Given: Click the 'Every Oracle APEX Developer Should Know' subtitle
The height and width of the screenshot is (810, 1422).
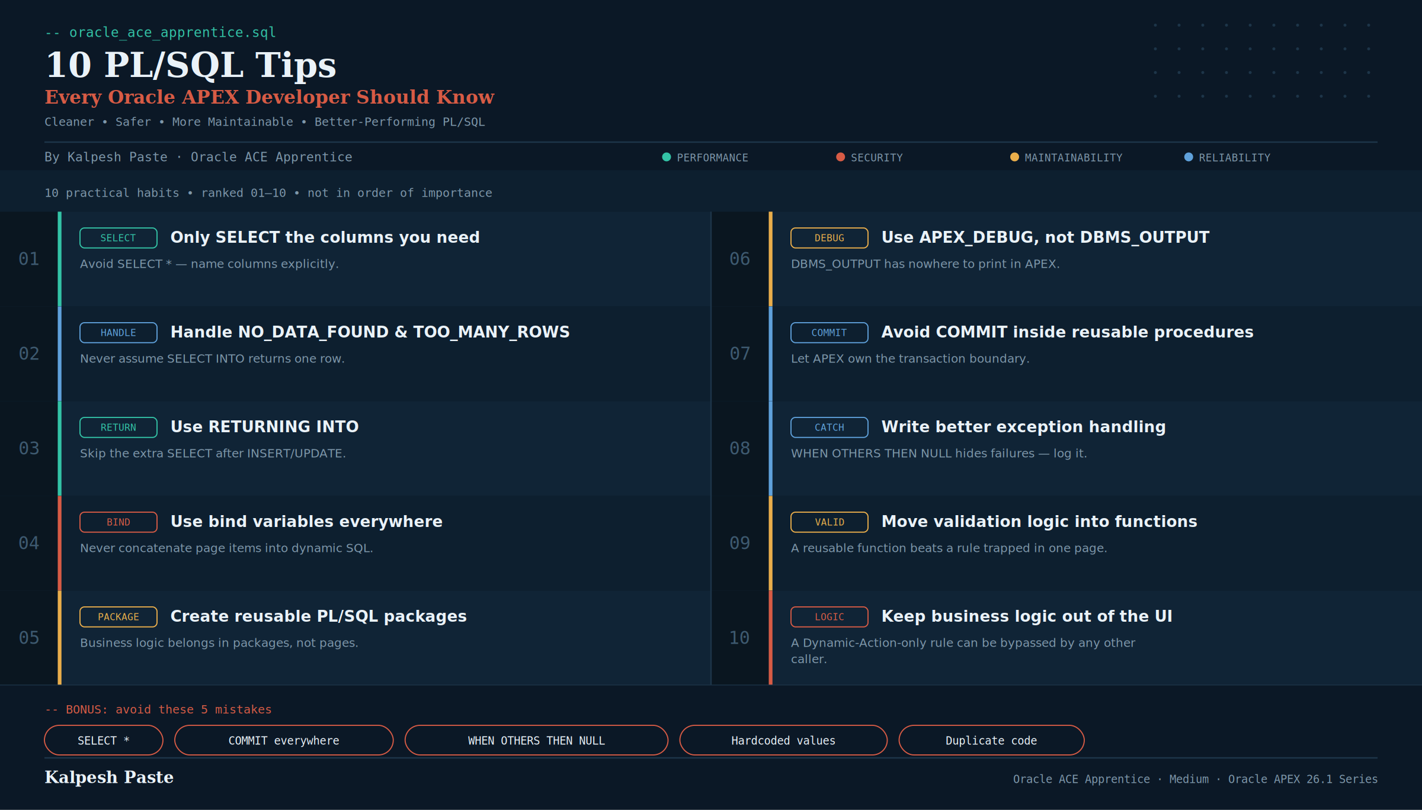Looking at the screenshot, I should click(270, 97).
